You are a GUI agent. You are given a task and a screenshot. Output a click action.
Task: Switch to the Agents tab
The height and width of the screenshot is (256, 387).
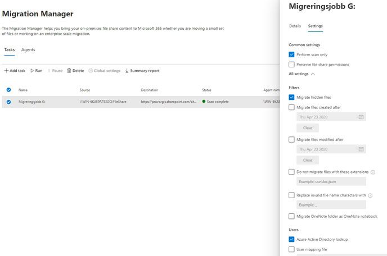pyautogui.click(x=28, y=50)
